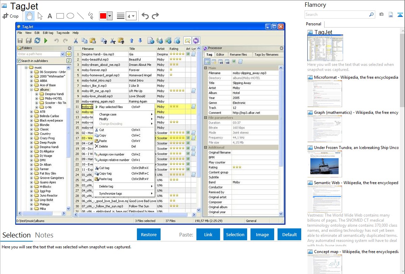Screen dimensions: 405x274
Task: Click the magnifier icon in Search box
Action: (372, 15)
